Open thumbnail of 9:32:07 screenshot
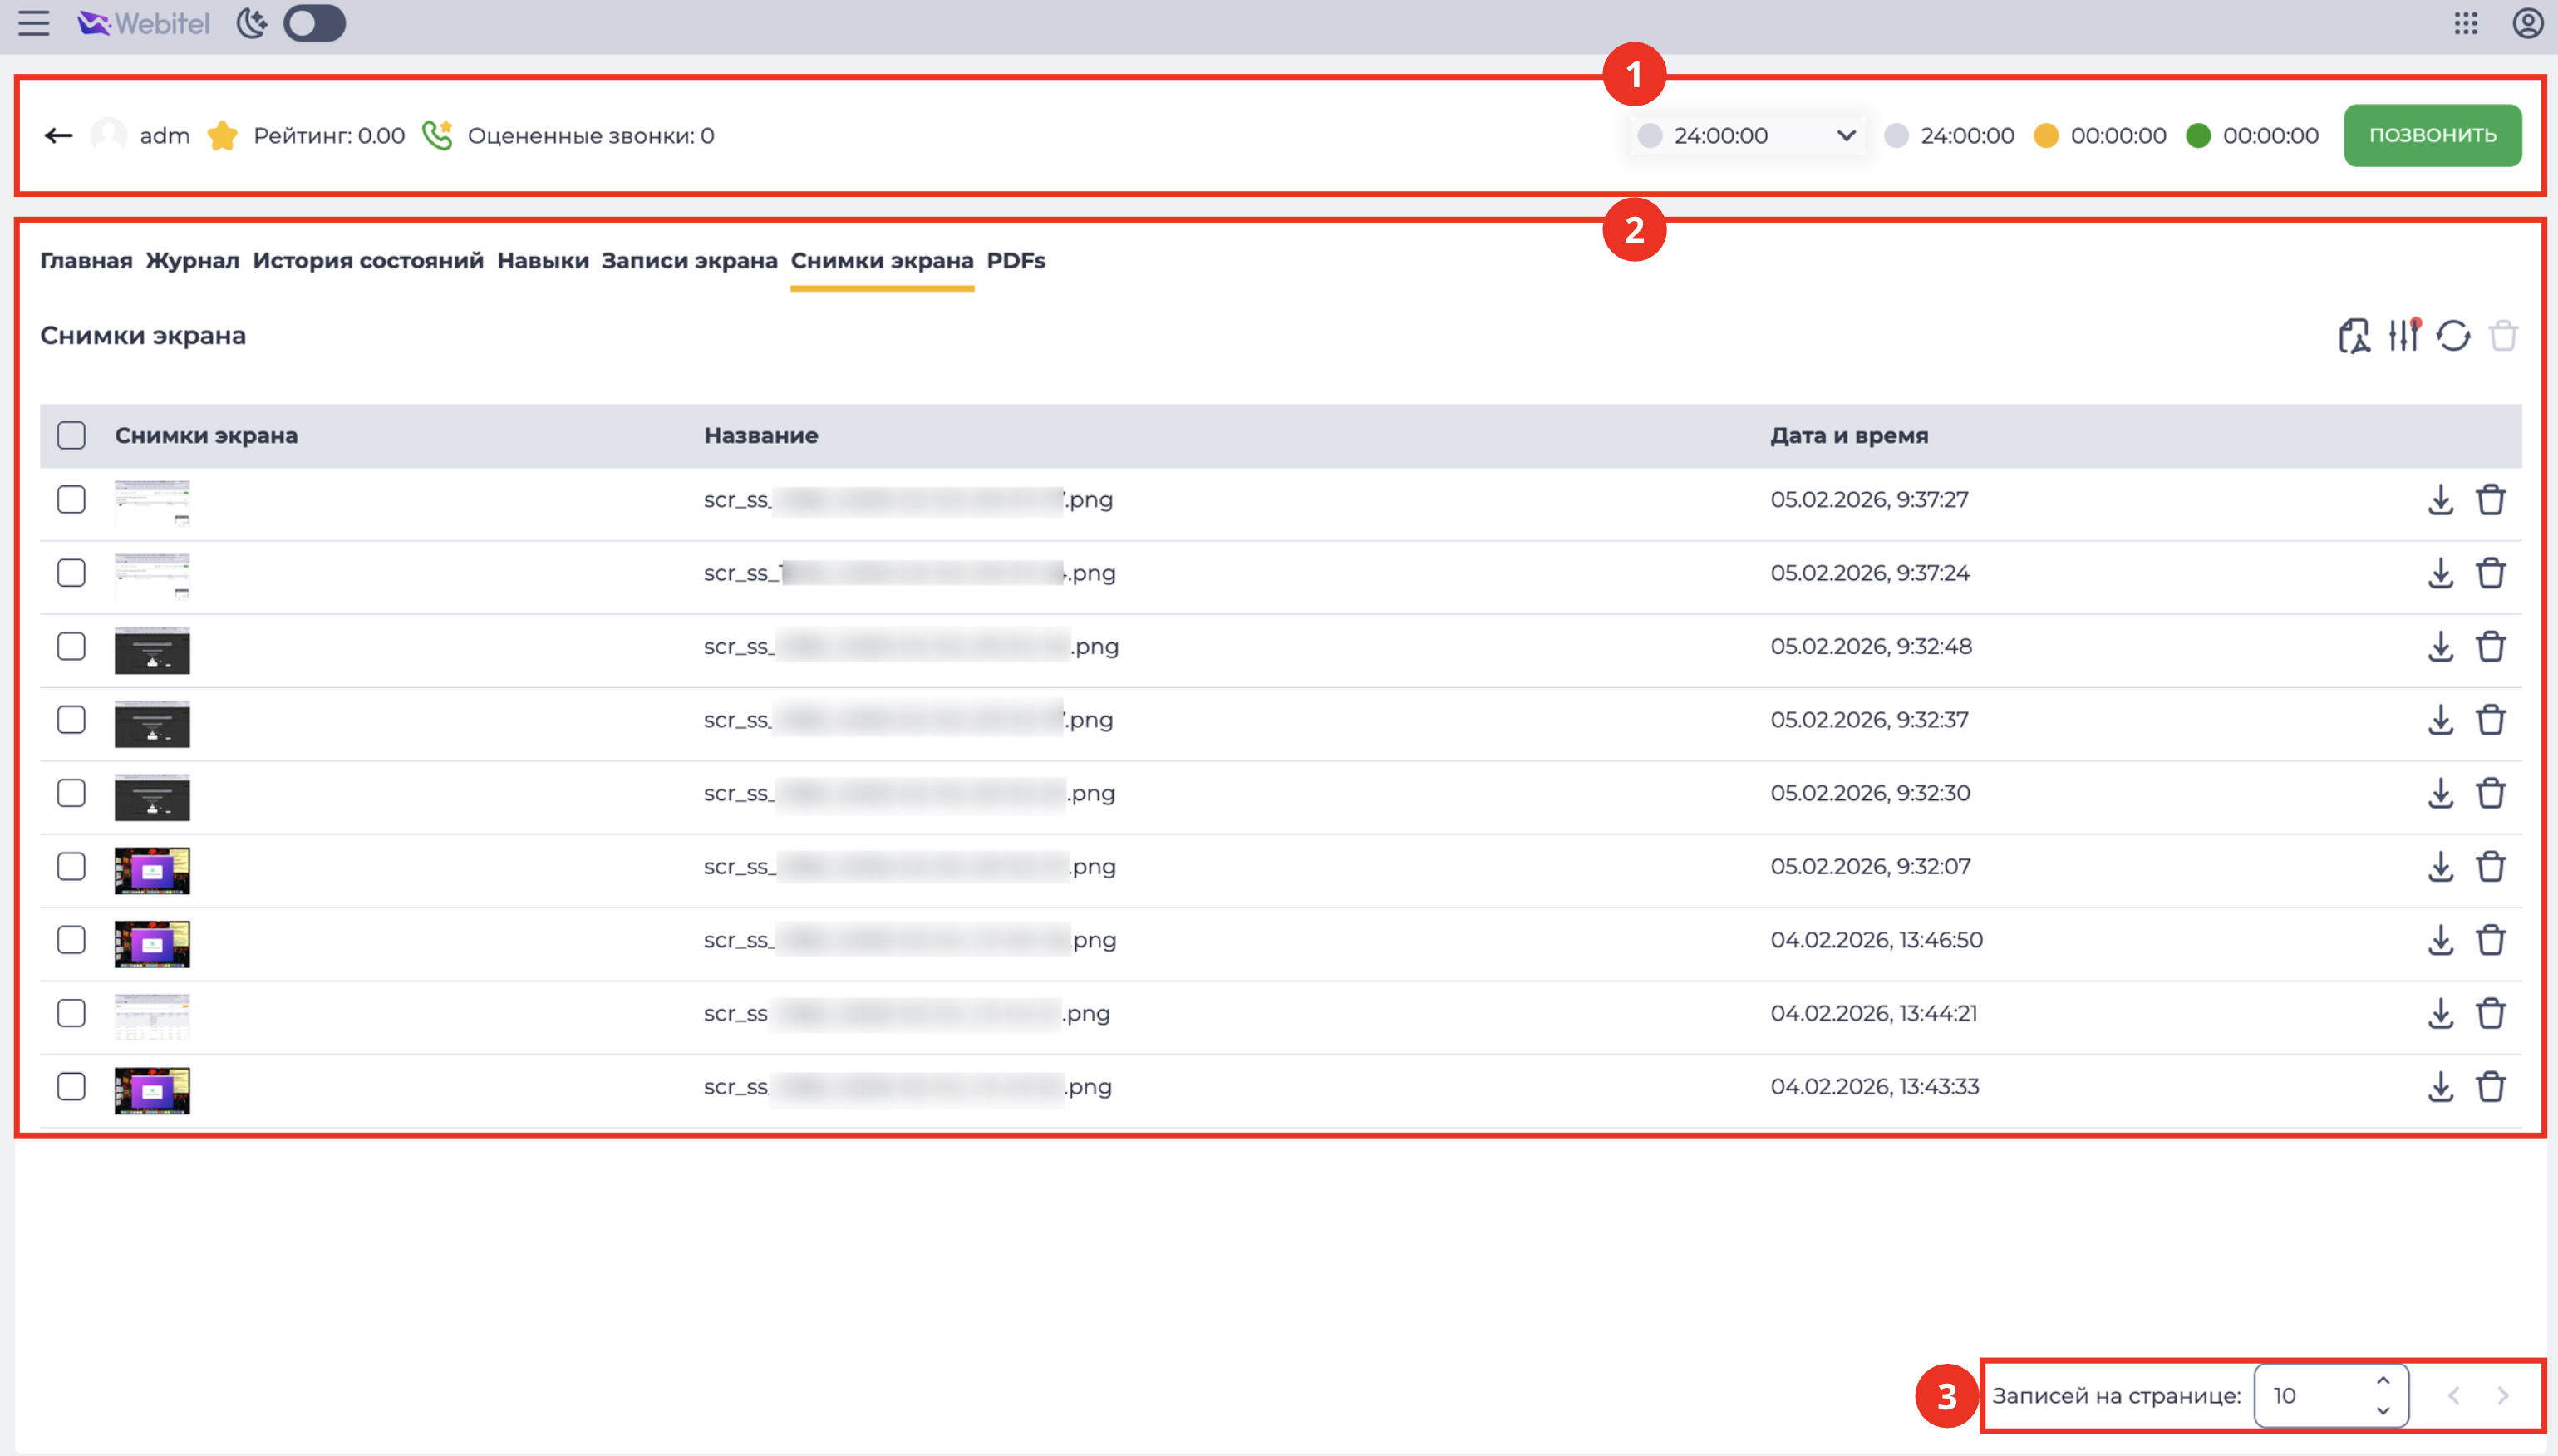 (x=152, y=869)
